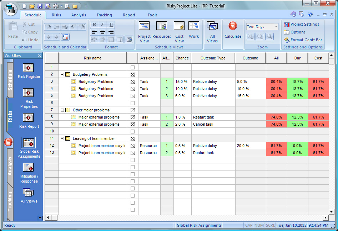Close the Workflow panel
Image resolution: width=338 pixels, height=231 pixels.
(40, 56)
